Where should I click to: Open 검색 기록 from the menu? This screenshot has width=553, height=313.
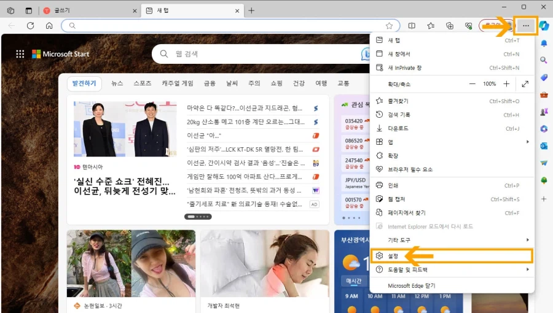[452, 115]
